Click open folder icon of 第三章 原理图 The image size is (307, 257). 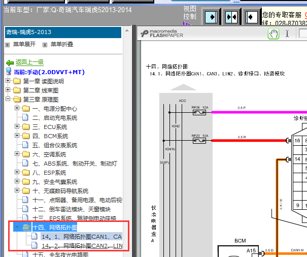17,99
